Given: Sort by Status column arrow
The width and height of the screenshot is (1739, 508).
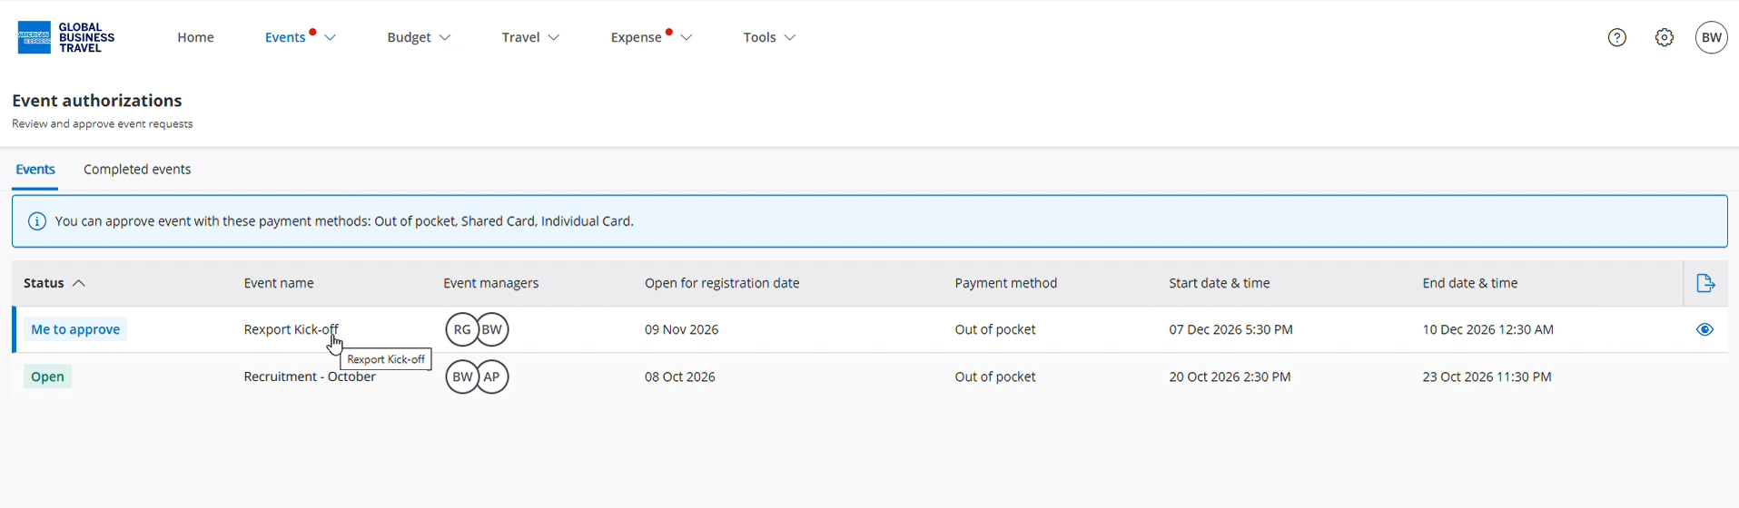Looking at the screenshot, I should (x=79, y=283).
